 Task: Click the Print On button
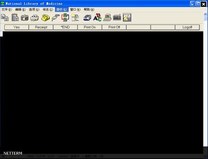[90, 27]
